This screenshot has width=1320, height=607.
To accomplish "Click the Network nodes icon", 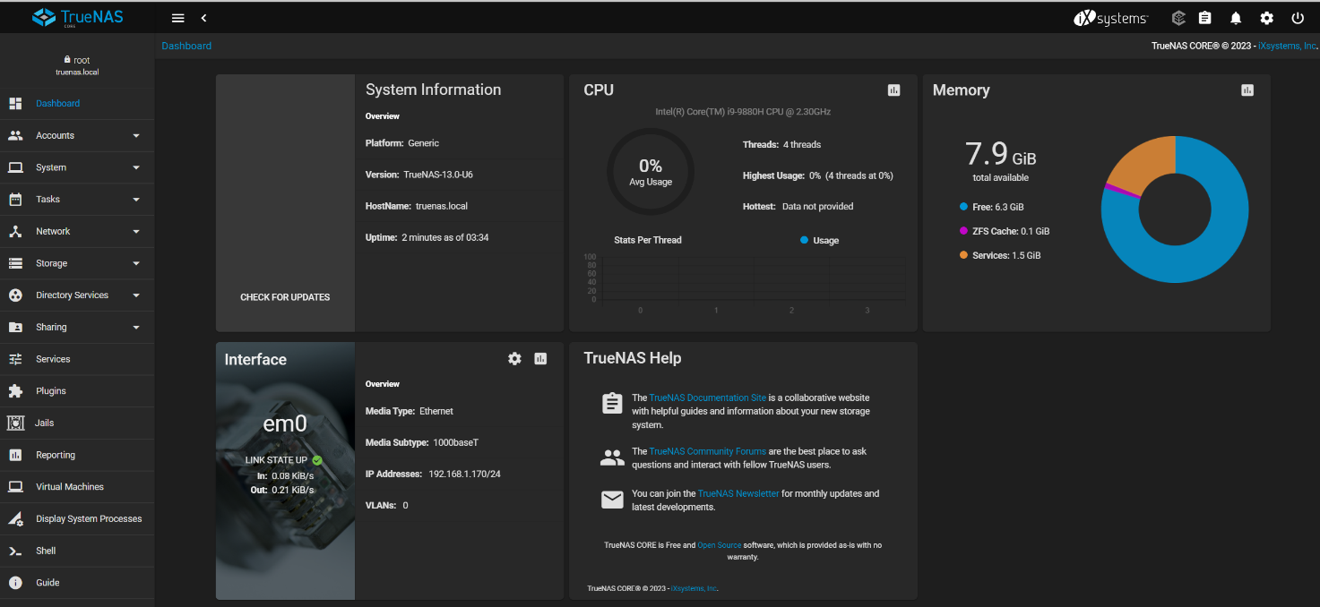I will [x=15, y=231].
